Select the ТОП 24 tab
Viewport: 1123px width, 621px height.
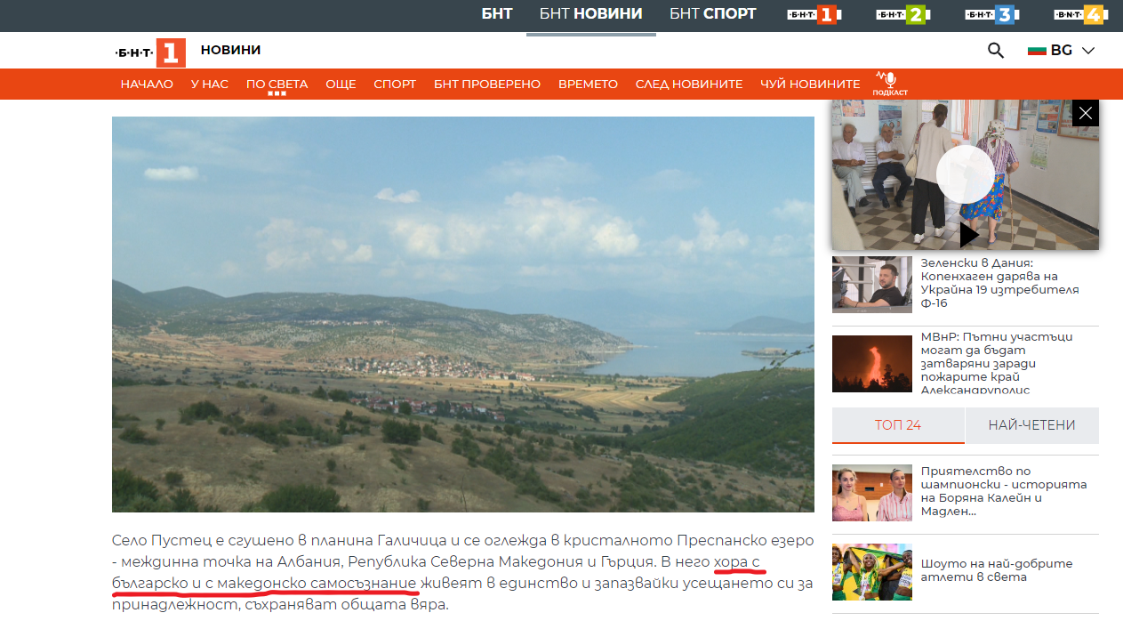[898, 425]
